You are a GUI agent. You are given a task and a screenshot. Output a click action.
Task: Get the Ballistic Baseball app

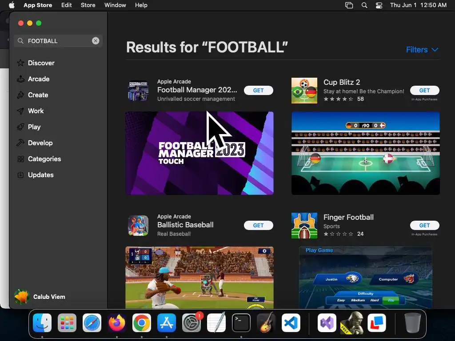pyautogui.click(x=258, y=225)
